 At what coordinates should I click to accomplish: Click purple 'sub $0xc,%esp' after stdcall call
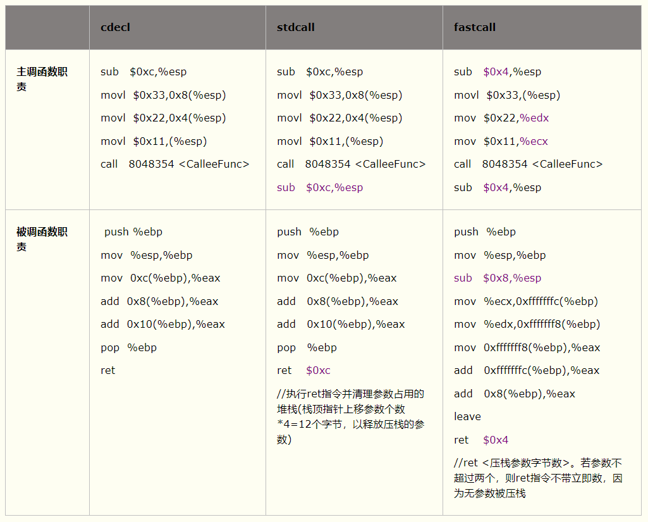pyautogui.click(x=320, y=188)
